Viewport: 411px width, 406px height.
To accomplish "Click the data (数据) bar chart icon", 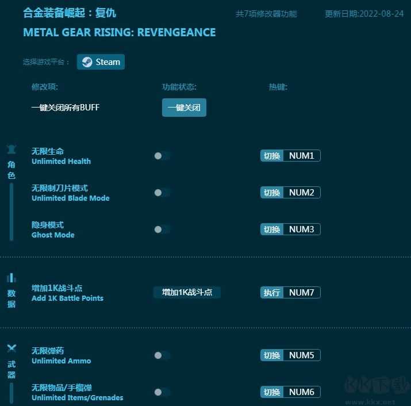I will pos(11,278).
